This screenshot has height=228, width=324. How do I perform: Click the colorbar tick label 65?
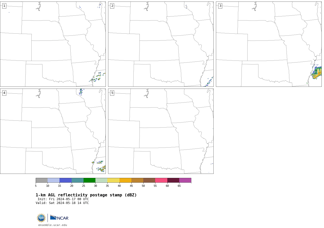179,186
